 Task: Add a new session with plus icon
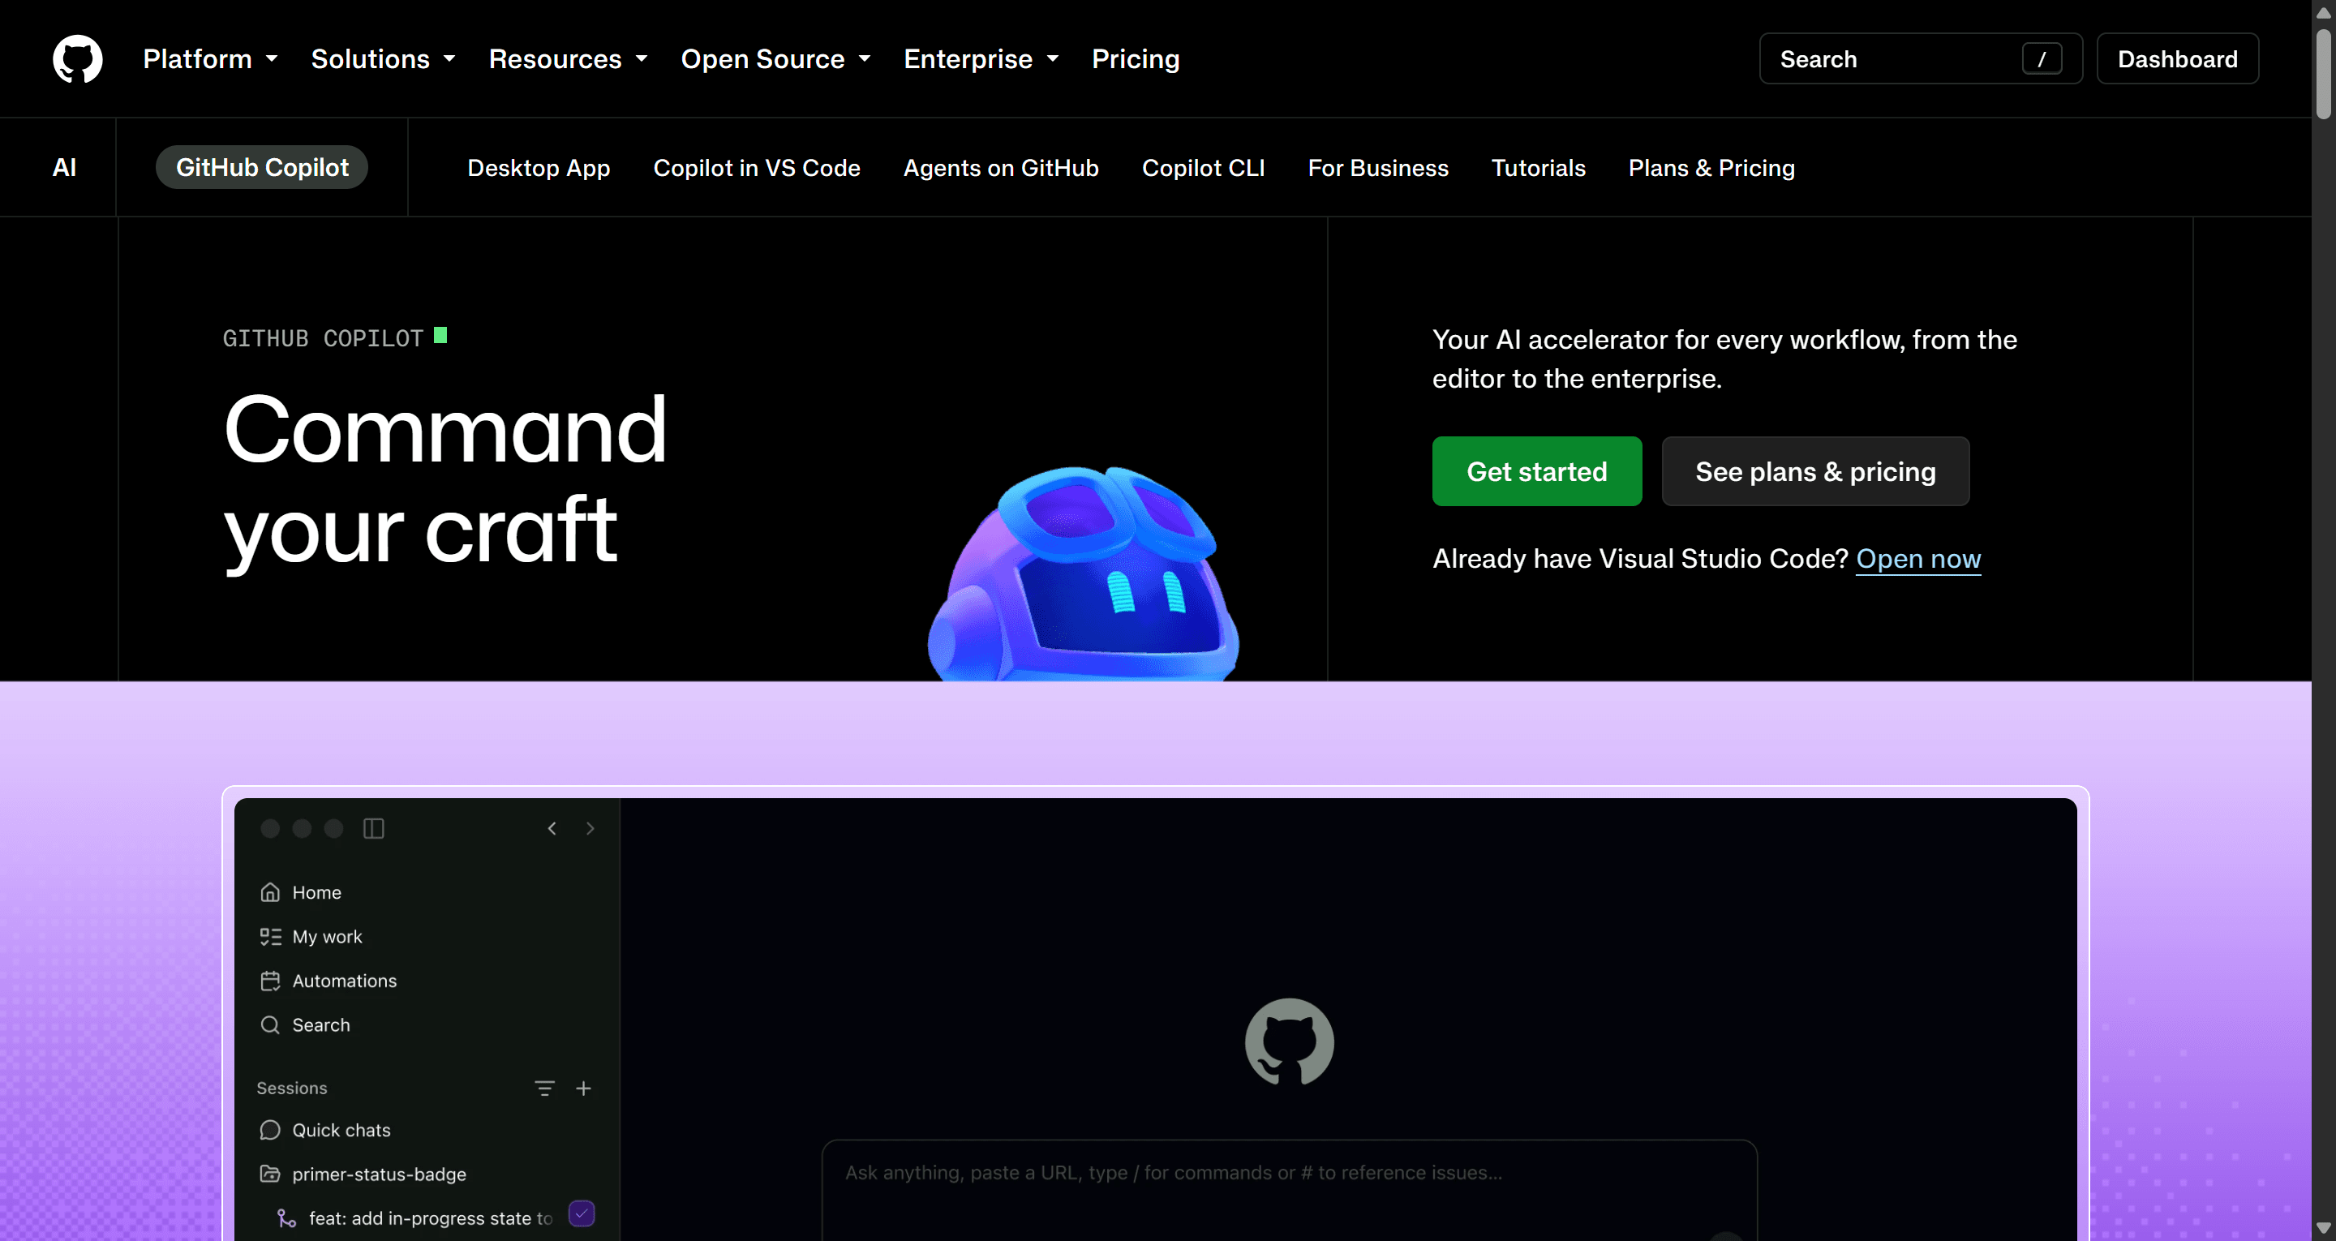coord(583,1088)
